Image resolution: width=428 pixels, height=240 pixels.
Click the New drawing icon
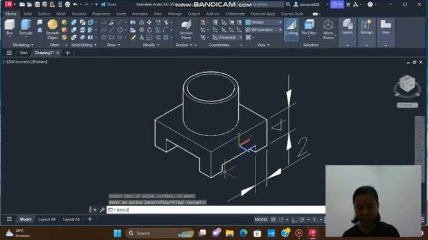[22, 5]
